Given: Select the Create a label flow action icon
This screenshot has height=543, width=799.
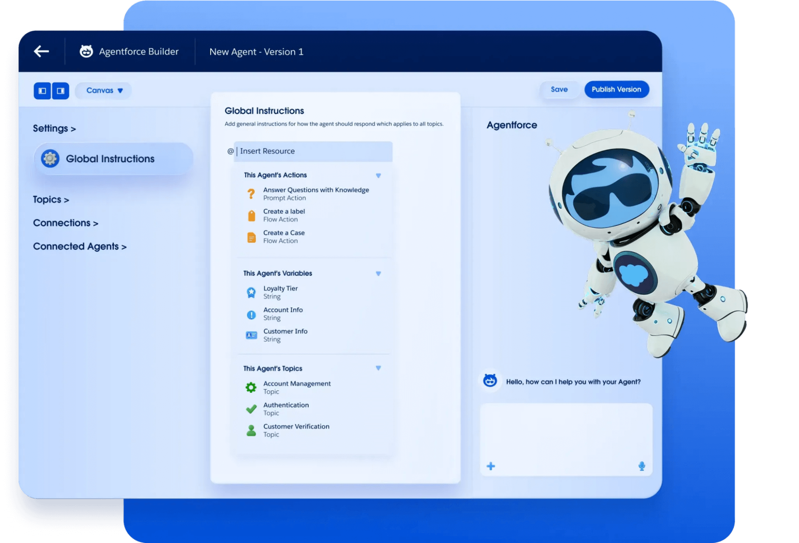Looking at the screenshot, I should 251,215.
